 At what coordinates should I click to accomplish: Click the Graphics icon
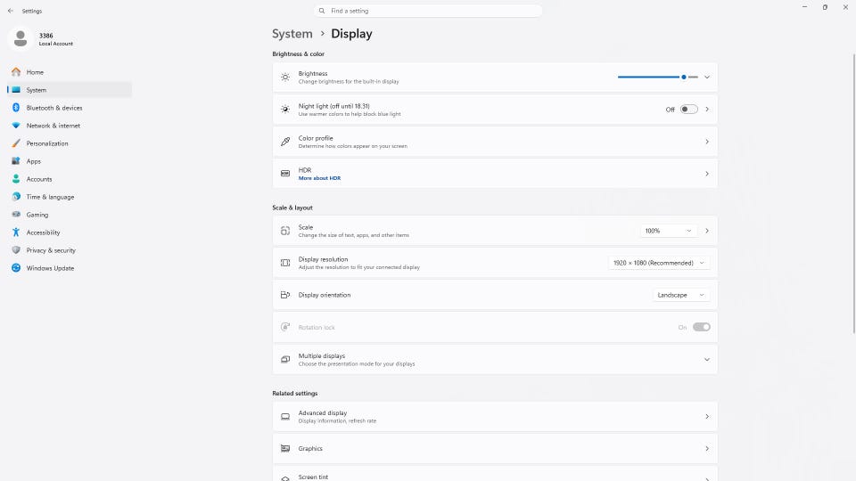pos(285,448)
